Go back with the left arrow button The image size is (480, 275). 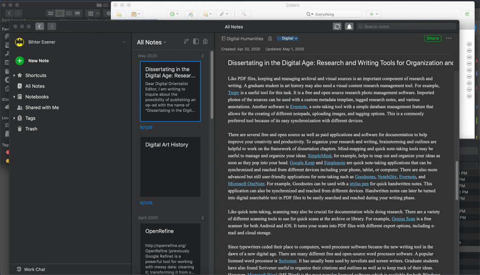(40, 27)
